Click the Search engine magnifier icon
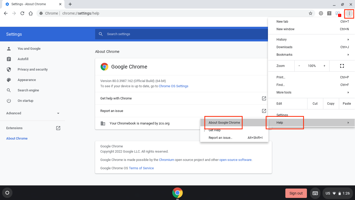The image size is (355, 200). click(x=9, y=90)
